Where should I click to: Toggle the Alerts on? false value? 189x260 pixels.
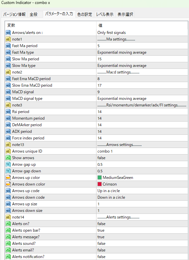tap(142, 224)
